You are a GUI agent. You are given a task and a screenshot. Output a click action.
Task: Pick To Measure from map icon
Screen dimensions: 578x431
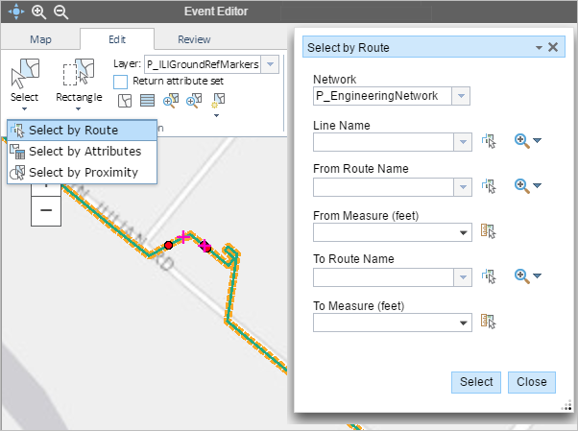487,321
